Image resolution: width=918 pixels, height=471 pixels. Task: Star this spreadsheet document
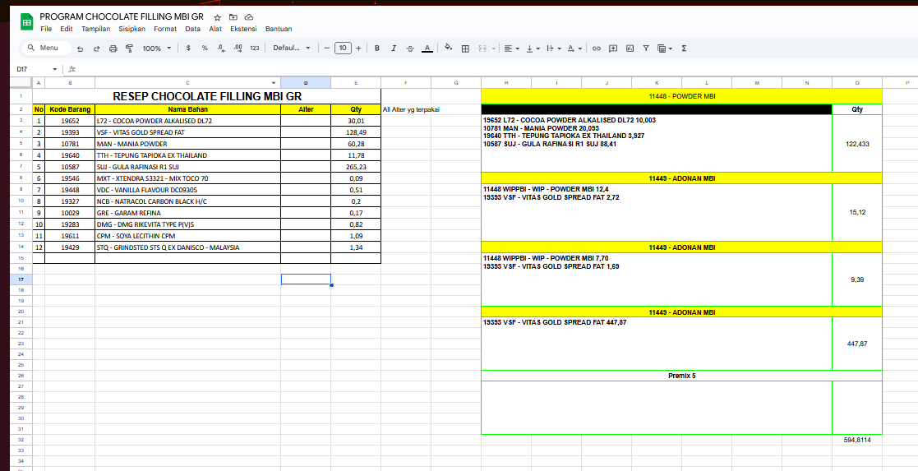[x=217, y=17]
